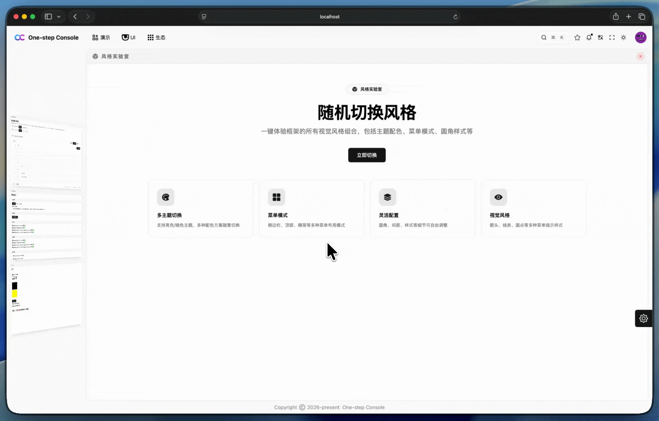This screenshot has height=421, width=659.
Task: Go back with Safari back arrow
Action: tap(75, 17)
